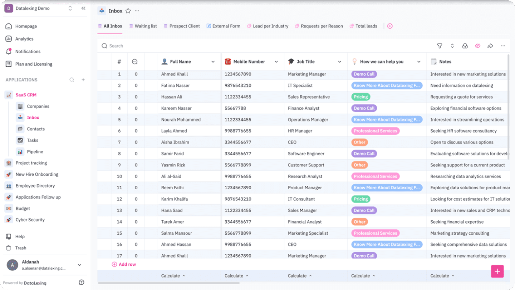Open Applications Follow up application

(x=38, y=197)
